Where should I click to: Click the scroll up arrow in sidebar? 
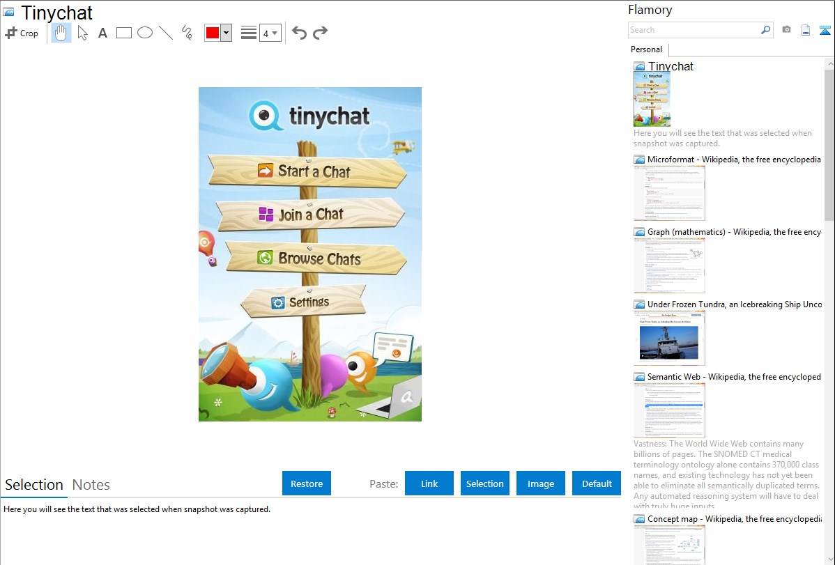829,63
